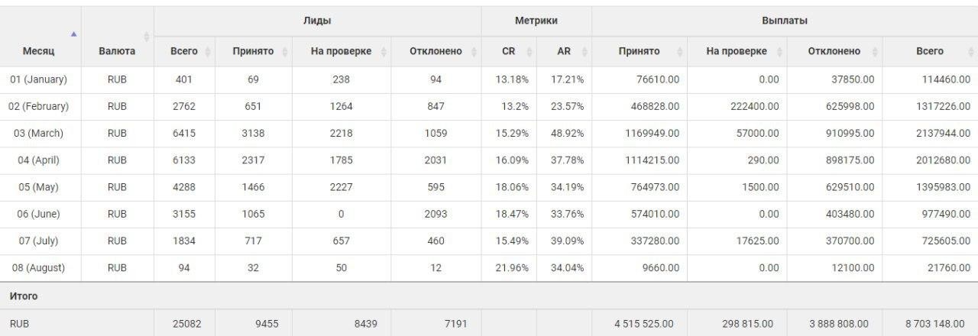Image resolution: width=978 pixels, height=336 pixels.
Task: Click the sort arrows beside leads Отклонено
Action: coord(473,51)
